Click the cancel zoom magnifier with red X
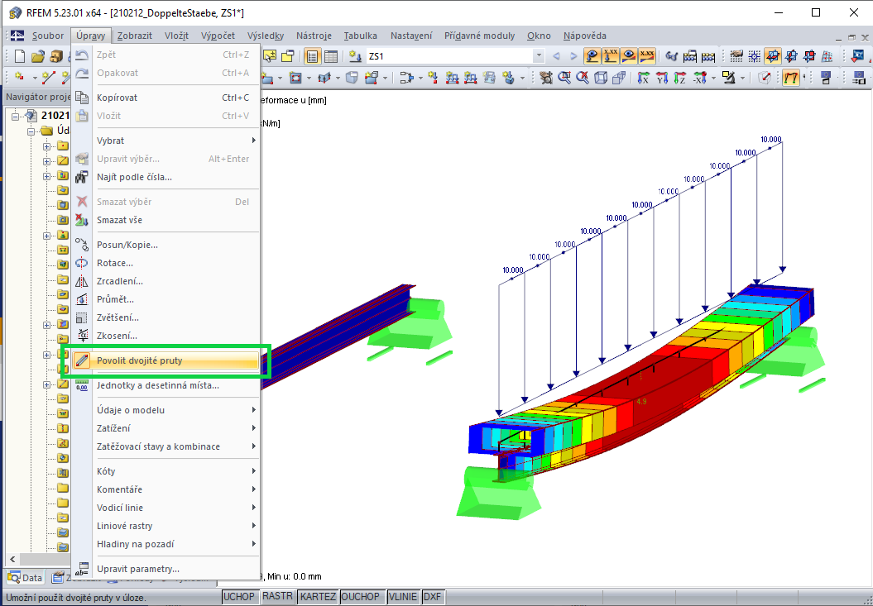The width and height of the screenshot is (873, 606). (583, 78)
